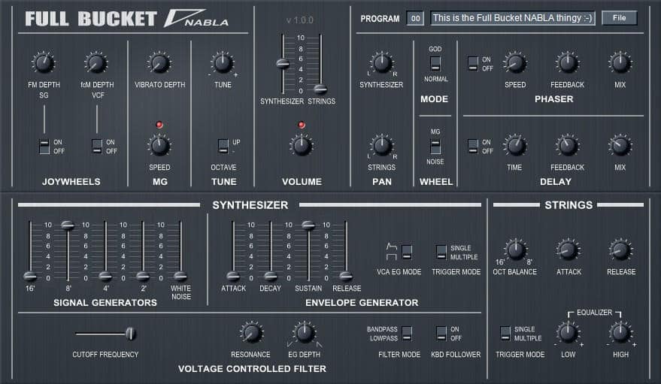Viewport: 661px width, 384px height.
Task: Click the filter Resonance knob
Action: [x=250, y=333]
